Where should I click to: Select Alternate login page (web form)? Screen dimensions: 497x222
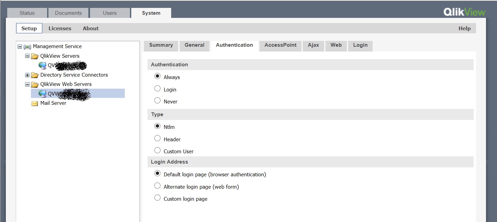[x=157, y=186]
